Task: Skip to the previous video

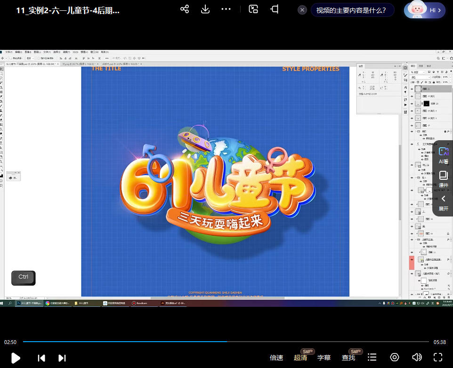Action: pos(41,358)
